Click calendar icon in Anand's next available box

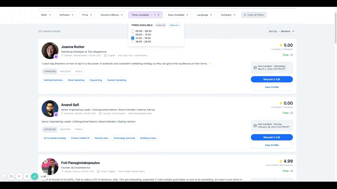255,126
